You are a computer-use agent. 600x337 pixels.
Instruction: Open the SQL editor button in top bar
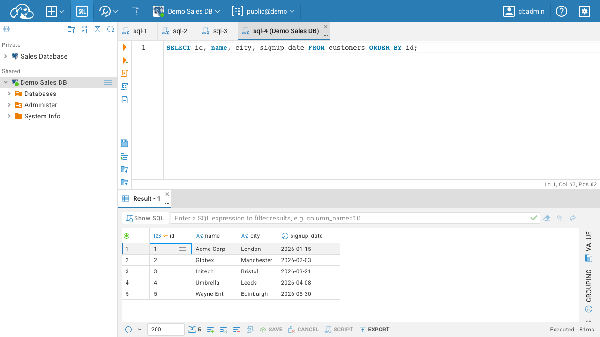point(82,11)
